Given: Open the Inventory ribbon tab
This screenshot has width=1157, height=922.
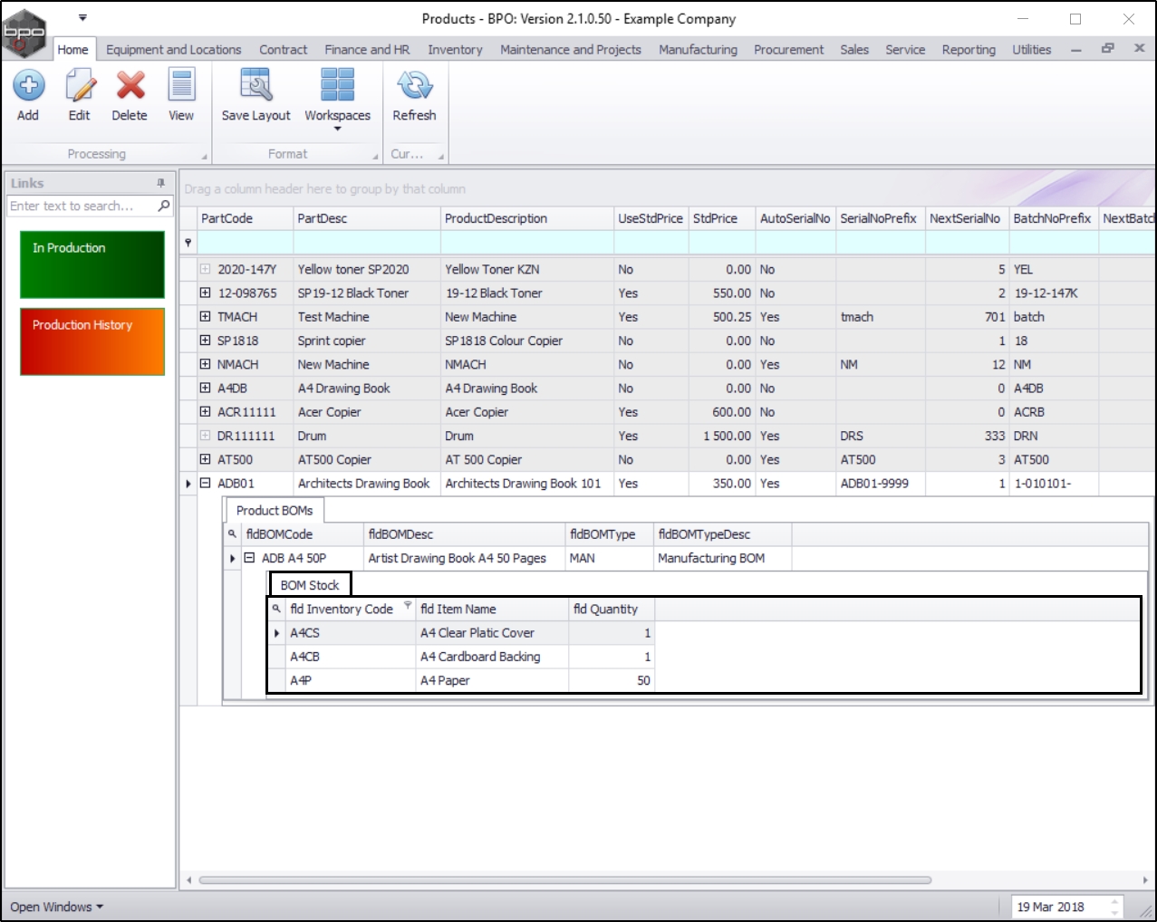Looking at the screenshot, I should click(455, 50).
